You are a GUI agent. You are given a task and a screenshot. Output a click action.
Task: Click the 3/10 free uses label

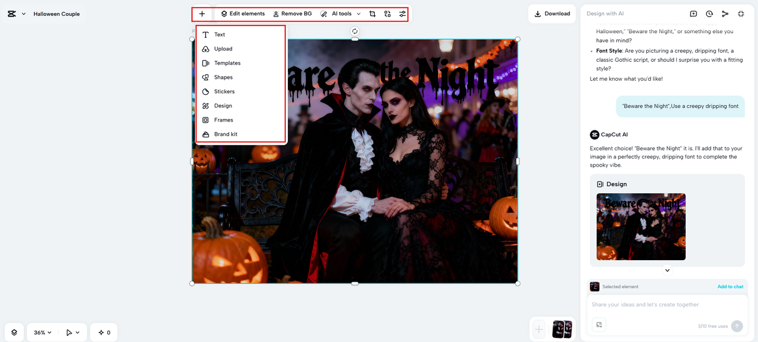coord(713,327)
